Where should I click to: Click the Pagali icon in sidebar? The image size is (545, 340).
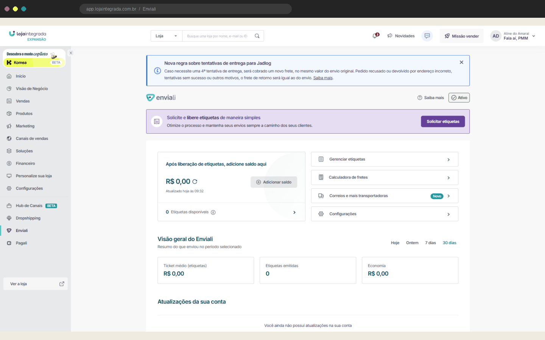click(9, 243)
